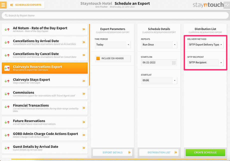Open the SFTP Recipient dropdown
The image size is (230, 161).
[x=205, y=63]
